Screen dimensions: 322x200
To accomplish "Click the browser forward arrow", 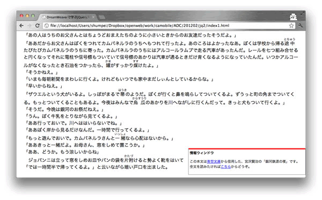I will (x=29, y=26).
